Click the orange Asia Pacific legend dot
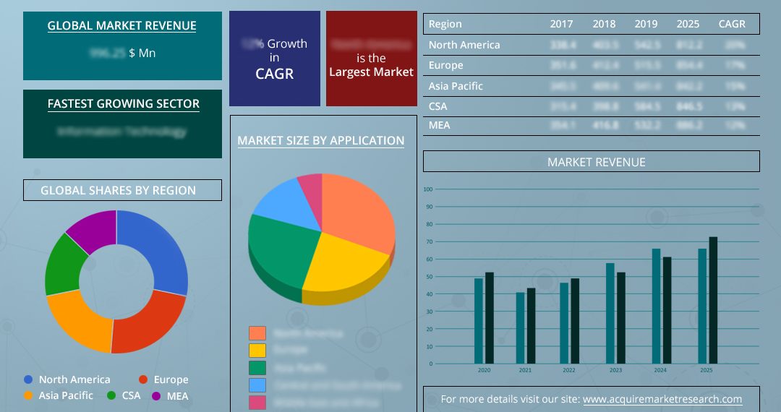 click(28, 395)
